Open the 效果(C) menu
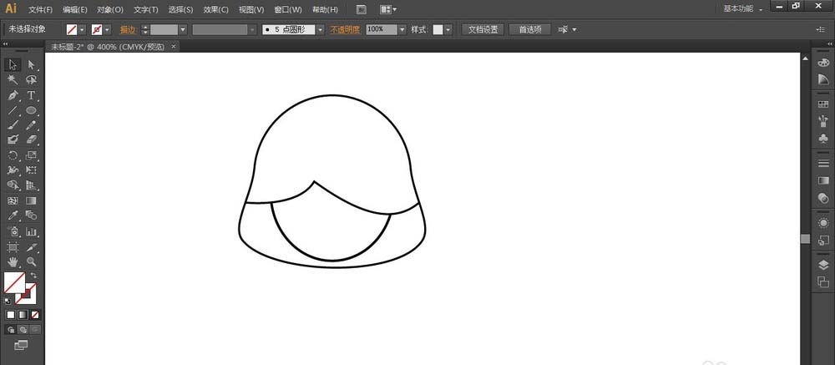Viewport: 835px width, 365px height. click(215, 9)
